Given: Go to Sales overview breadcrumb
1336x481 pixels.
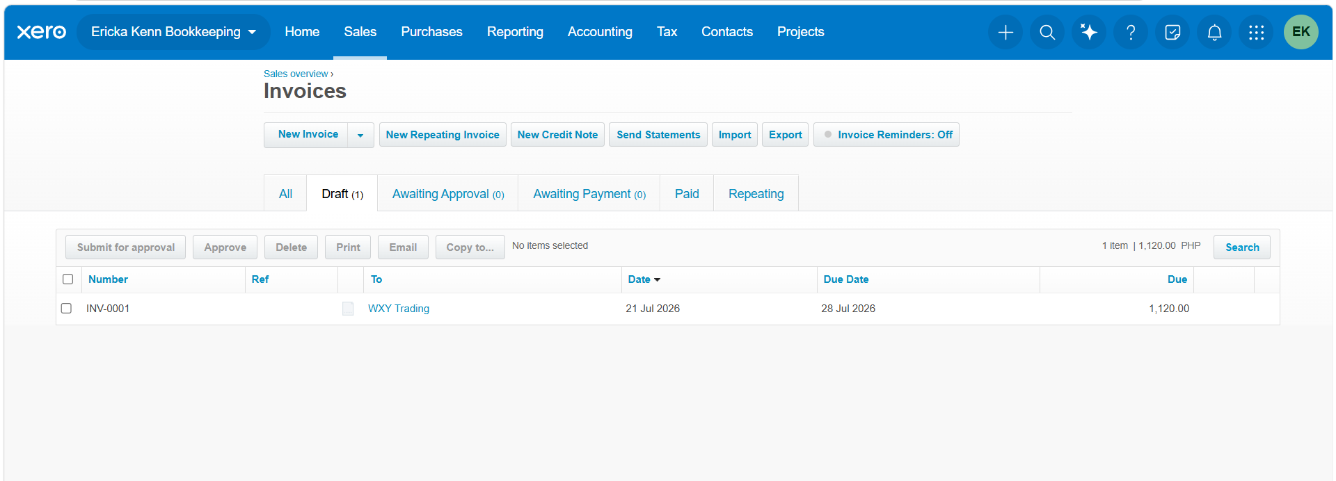Looking at the screenshot, I should click(296, 74).
